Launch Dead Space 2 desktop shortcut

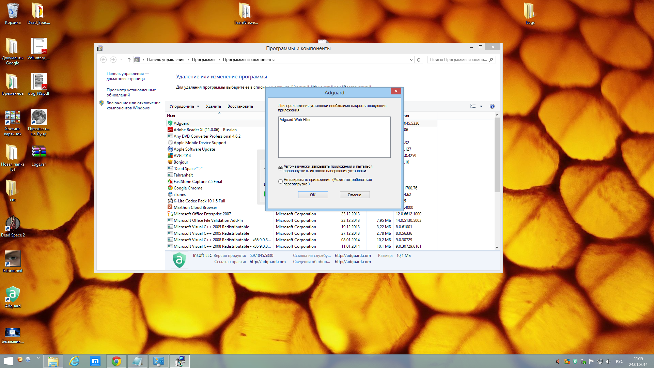(13, 226)
